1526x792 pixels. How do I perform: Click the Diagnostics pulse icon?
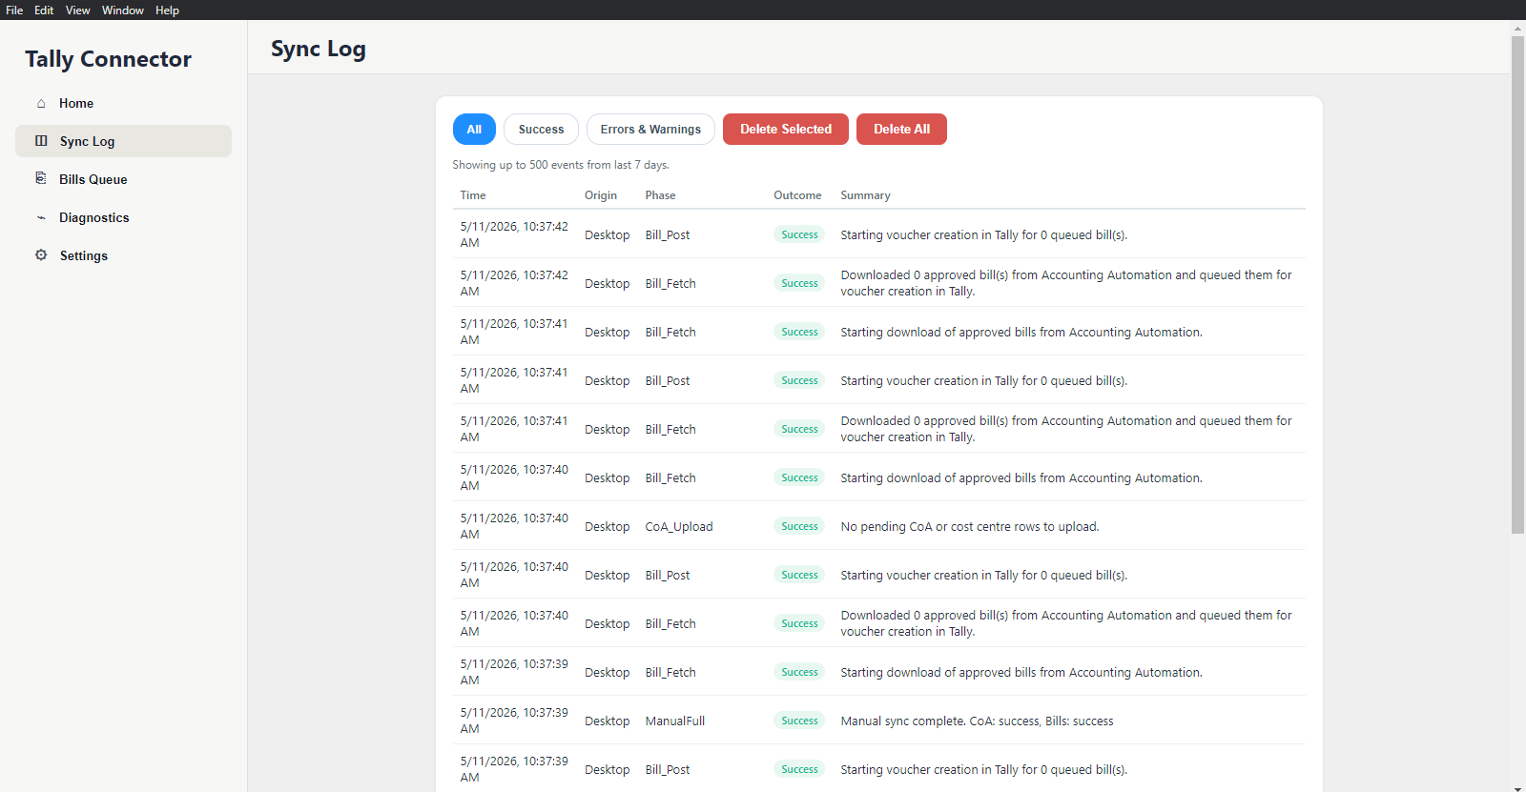coord(41,217)
